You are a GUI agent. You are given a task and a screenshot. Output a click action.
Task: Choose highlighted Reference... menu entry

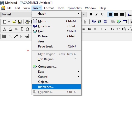point(57,87)
